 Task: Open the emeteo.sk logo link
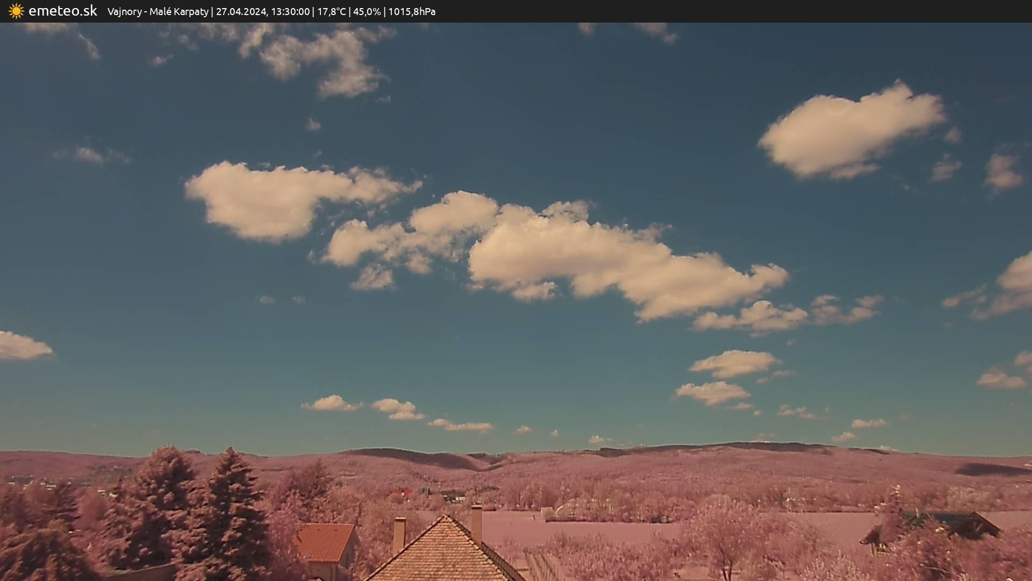(x=62, y=11)
